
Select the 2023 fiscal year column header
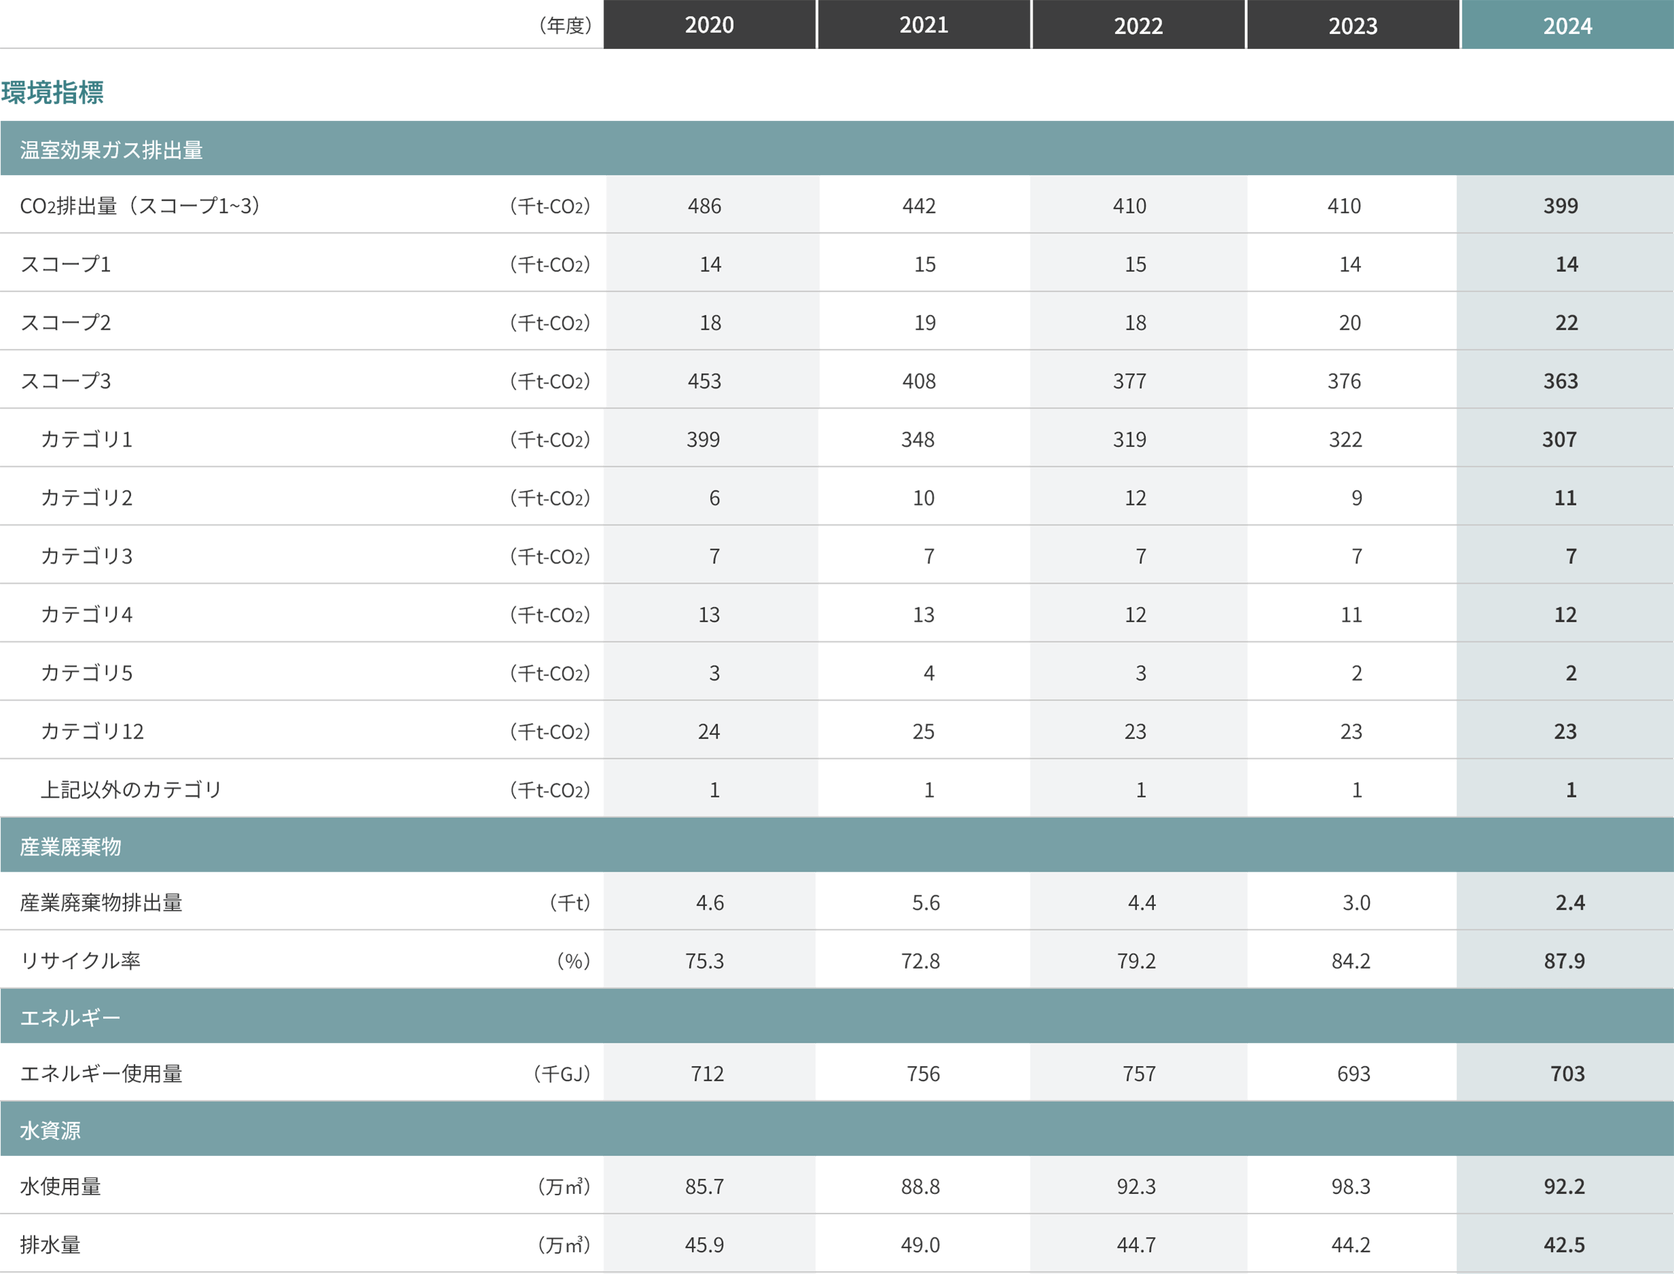pyautogui.click(x=1353, y=24)
